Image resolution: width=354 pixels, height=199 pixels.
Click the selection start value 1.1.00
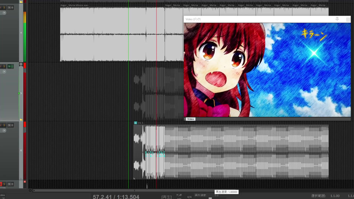[335, 196]
